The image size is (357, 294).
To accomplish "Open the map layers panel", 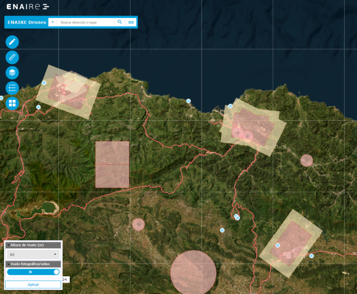I will click(12, 72).
